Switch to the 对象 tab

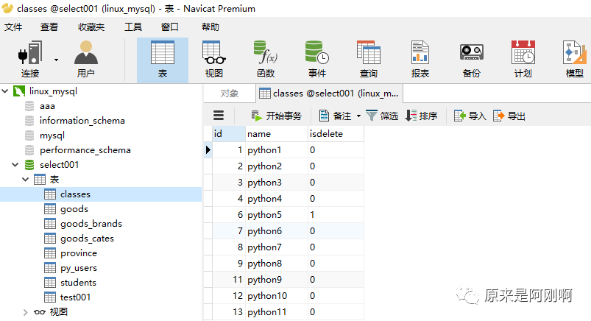[x=229, y=94]
